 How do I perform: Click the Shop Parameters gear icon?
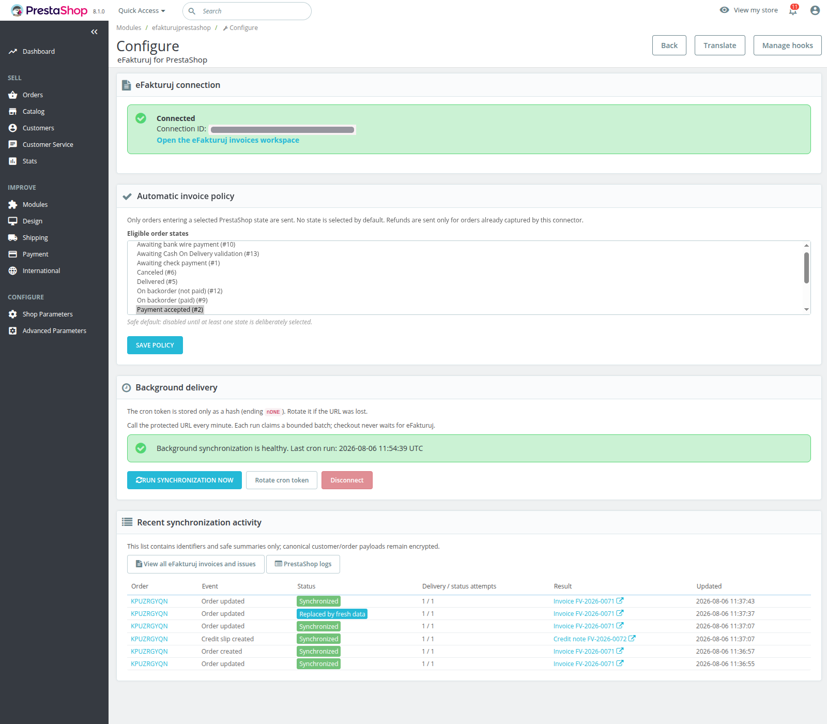pyautogui.click(x=13, y=314)
